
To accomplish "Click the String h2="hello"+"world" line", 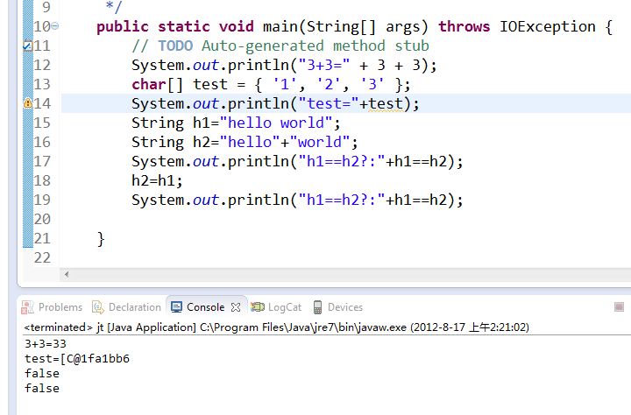I will click(245, 142).
